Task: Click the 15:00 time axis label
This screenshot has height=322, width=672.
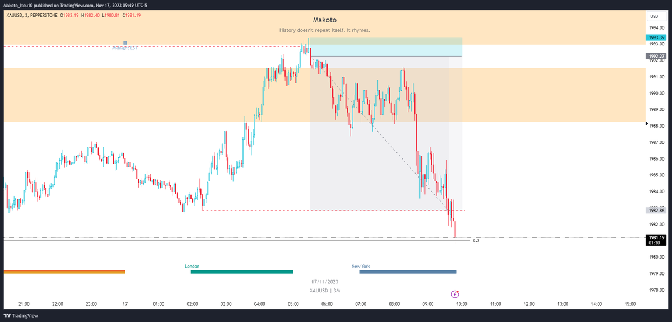Action: pos(630,304)
